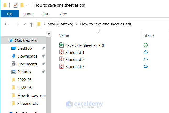Toggle the pin next to Pictures
Viewport: 169px width, 113px height.
click(x=43, y=72)
